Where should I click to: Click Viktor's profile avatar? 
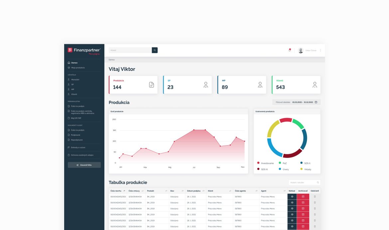click(x=301, y=51)
